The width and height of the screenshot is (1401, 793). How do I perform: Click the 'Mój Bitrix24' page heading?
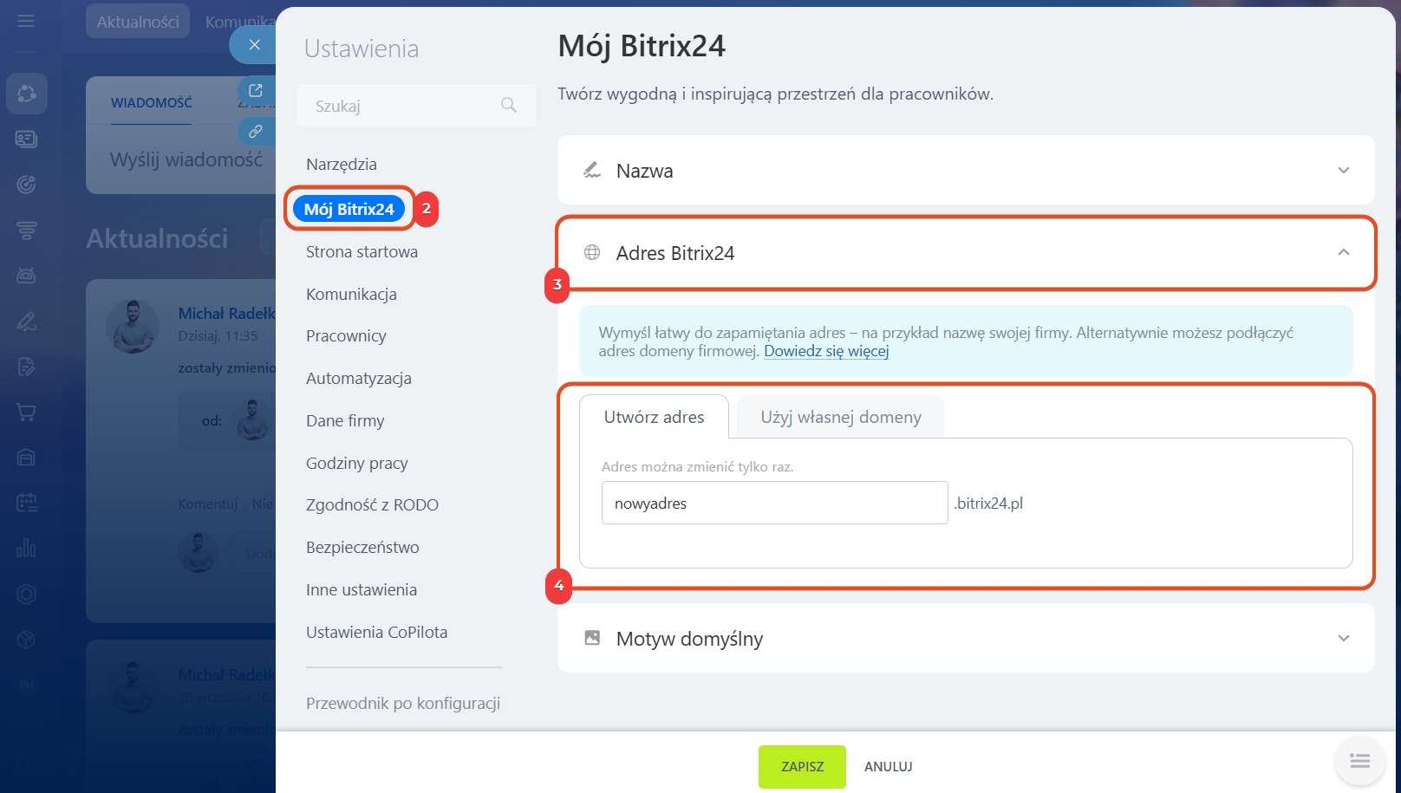642,45
